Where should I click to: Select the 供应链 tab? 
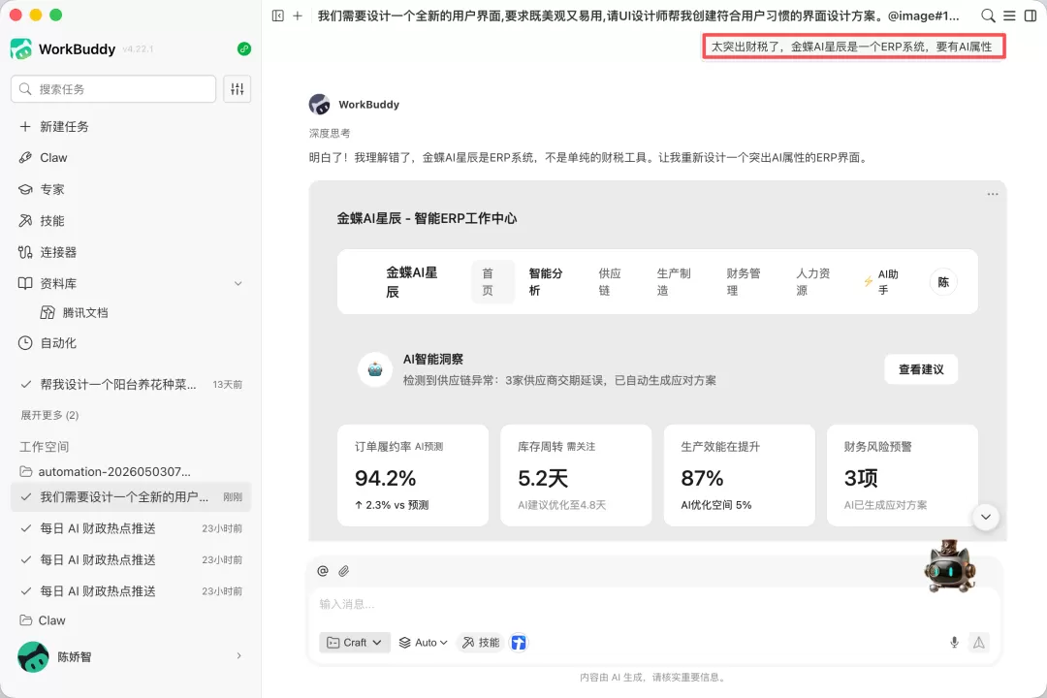tap(610, 282)
